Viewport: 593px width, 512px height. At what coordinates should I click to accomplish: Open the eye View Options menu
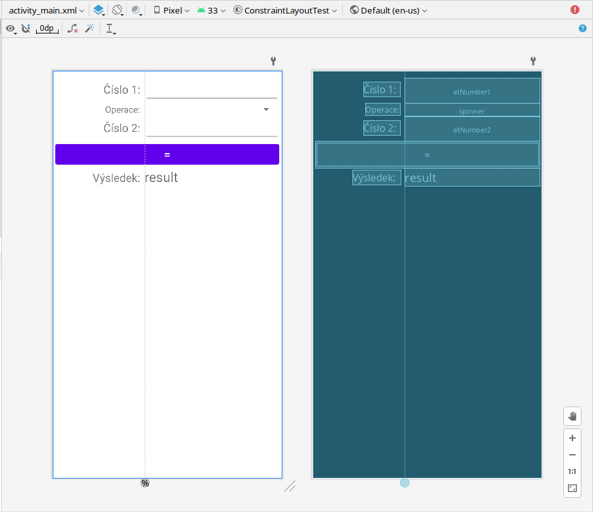click(x=11, y=28)
